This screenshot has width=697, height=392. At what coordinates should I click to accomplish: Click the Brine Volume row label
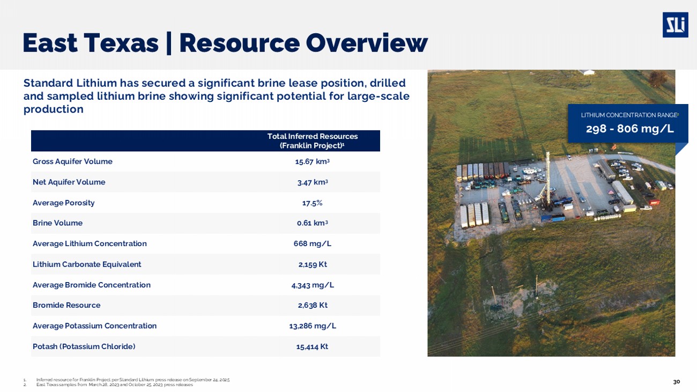[x=57, y=223]
